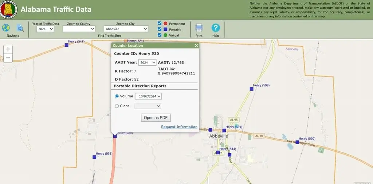The height and width of the screenshot is (184, 373).
Task: Open Help question mark icon
Action: 216,28
